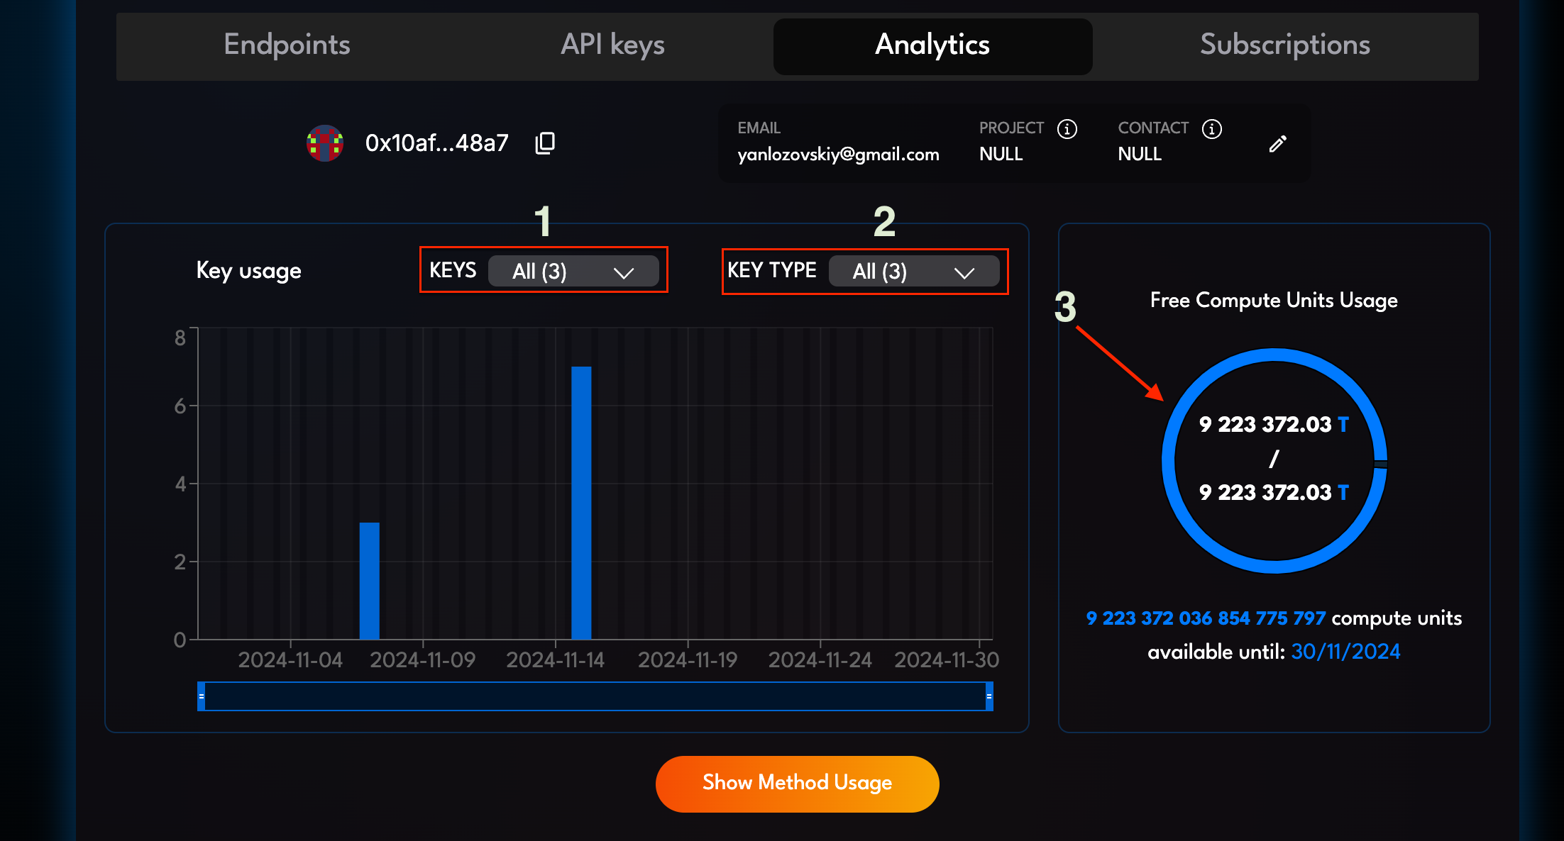Switch to the Endpoints tab

pos(287,45)
